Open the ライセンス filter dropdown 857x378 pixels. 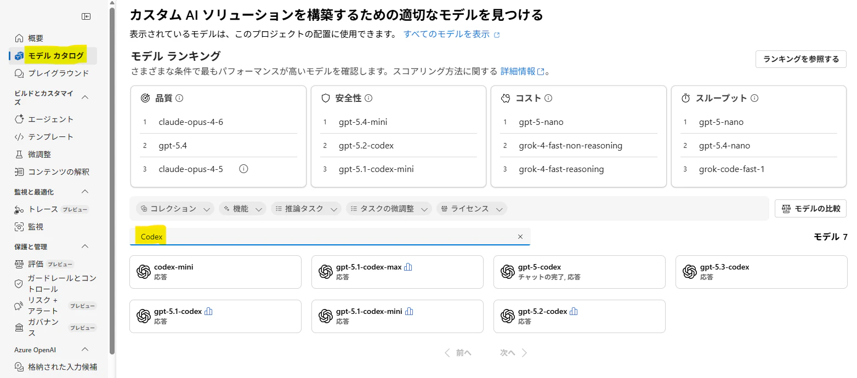472,209
